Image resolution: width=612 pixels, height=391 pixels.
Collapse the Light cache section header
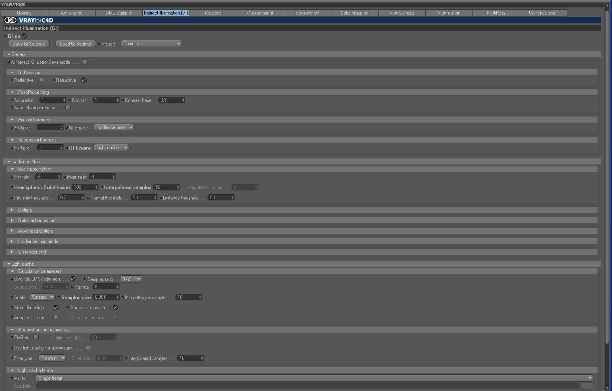click(9, 264)
